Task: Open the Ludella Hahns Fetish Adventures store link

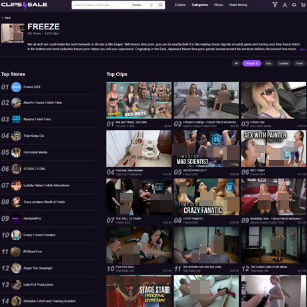Action: coord(47,186)
